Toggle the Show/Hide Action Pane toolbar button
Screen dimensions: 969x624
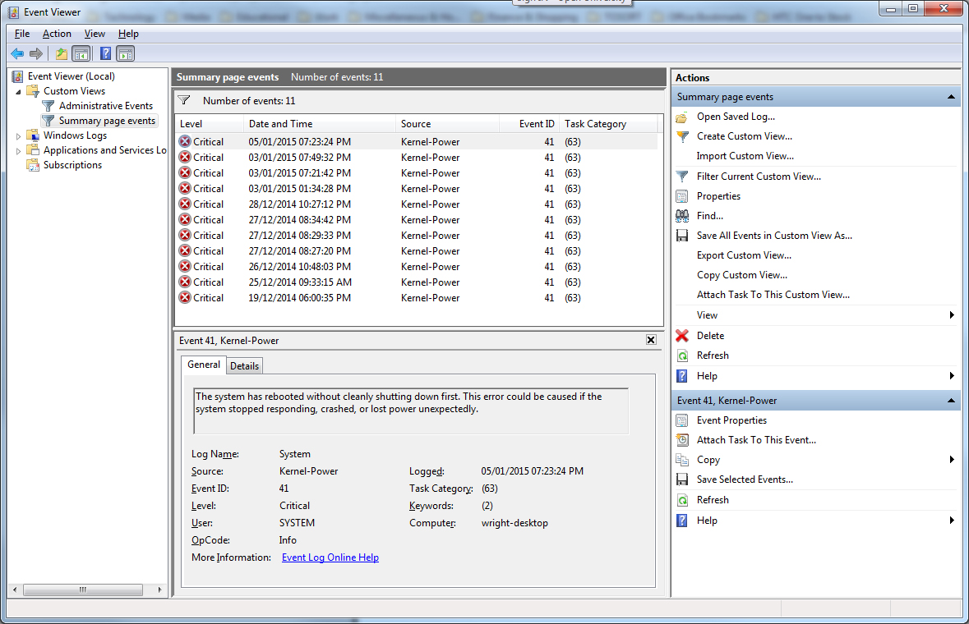click(125, 54)
